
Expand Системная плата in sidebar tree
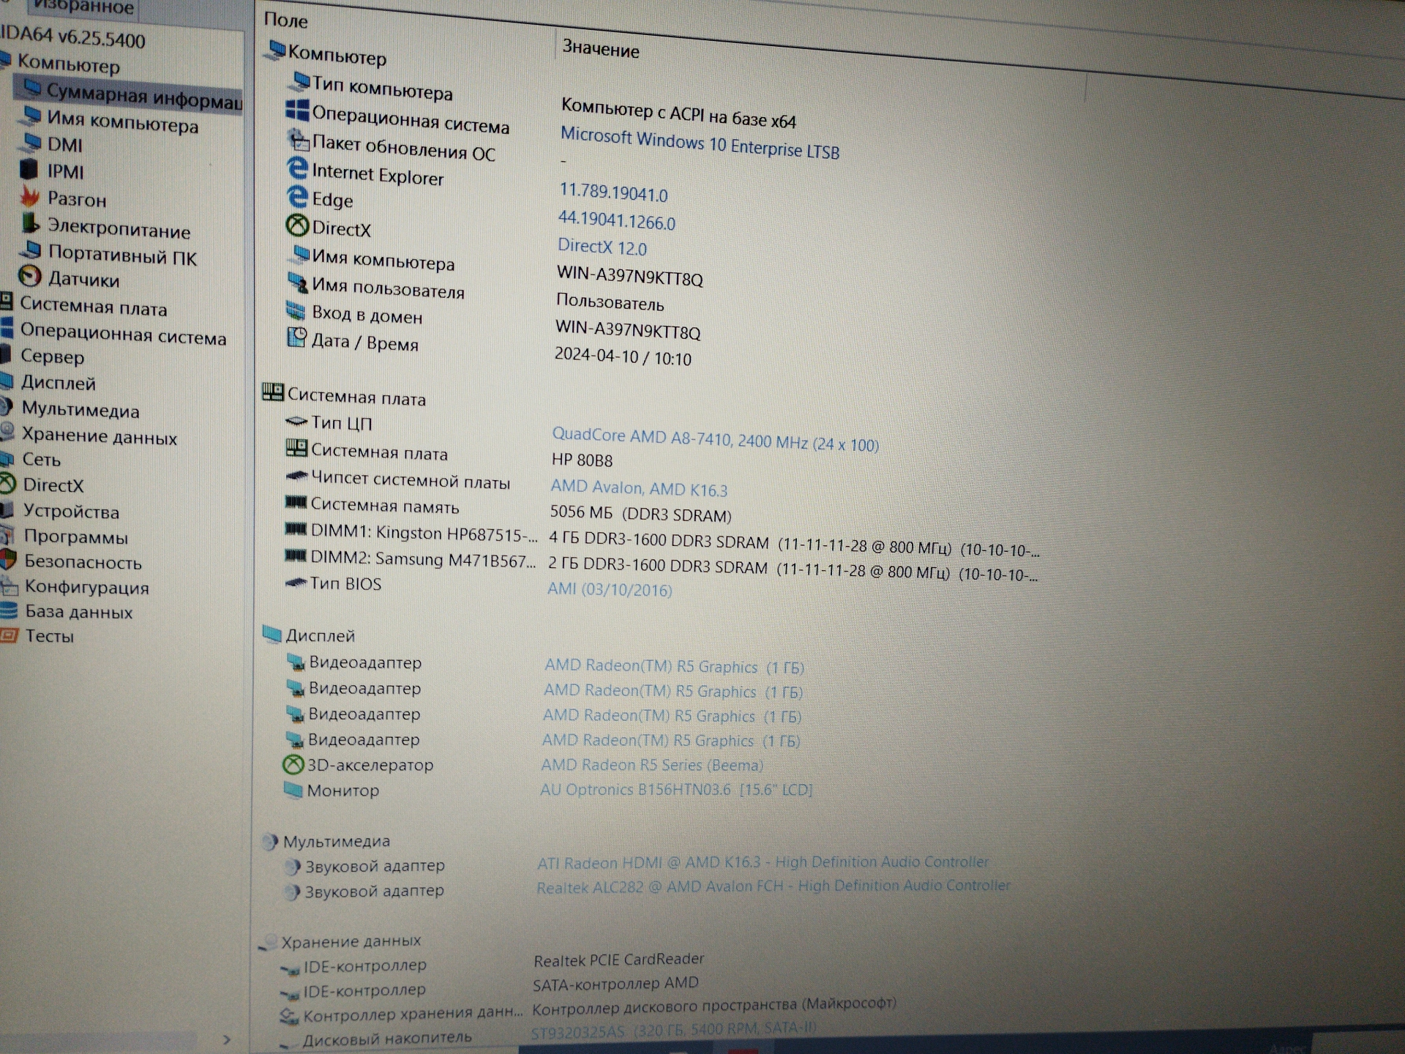click(x=93, y=307)
